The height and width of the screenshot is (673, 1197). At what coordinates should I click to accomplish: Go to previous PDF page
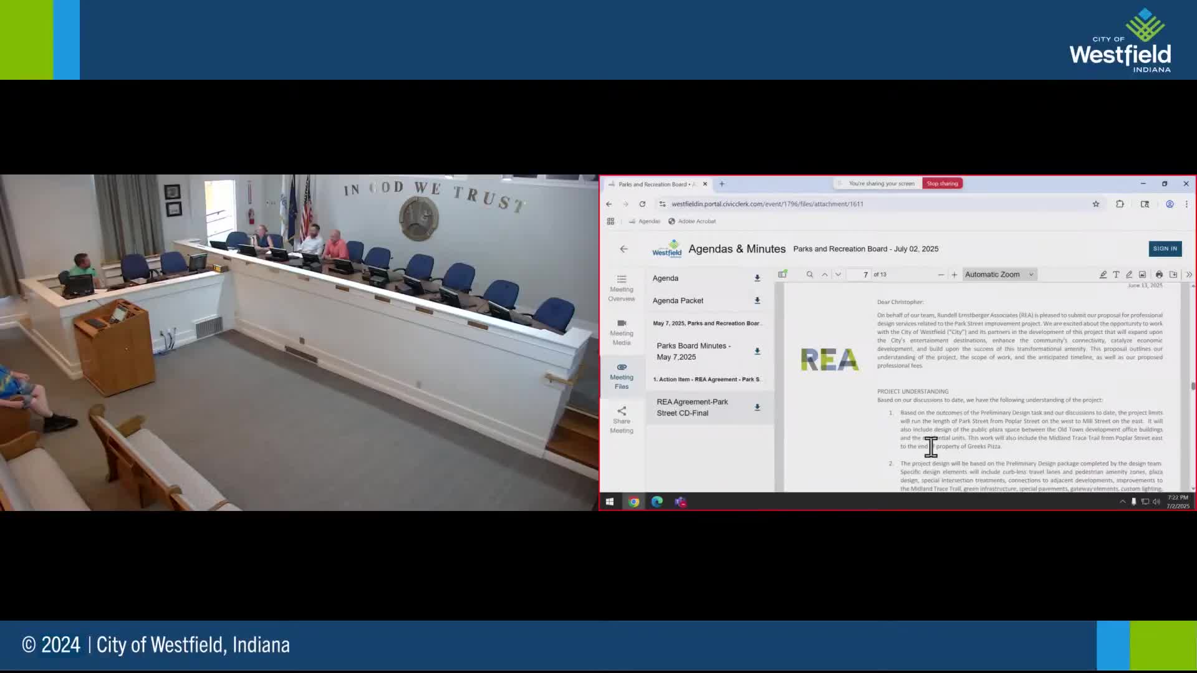(825, 274)
